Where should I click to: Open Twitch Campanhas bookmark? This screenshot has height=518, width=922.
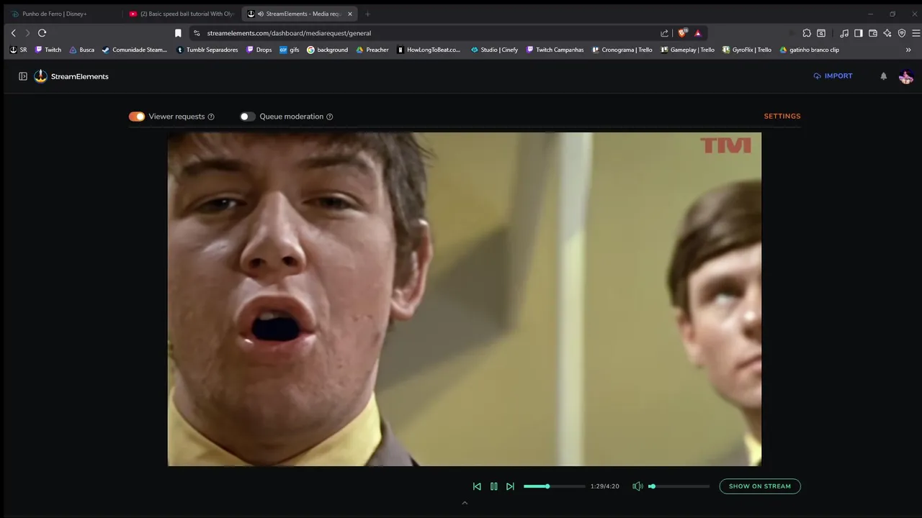click(555, 50)
